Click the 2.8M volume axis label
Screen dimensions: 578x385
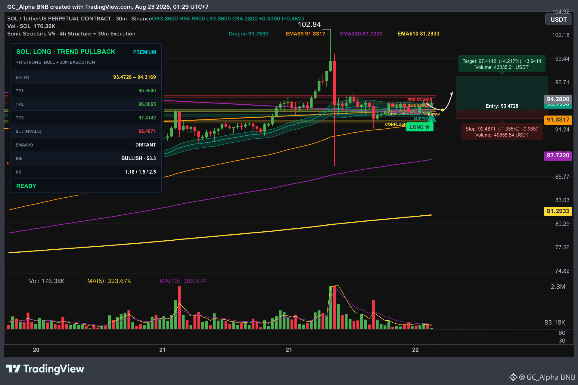[x=558, y=287]
